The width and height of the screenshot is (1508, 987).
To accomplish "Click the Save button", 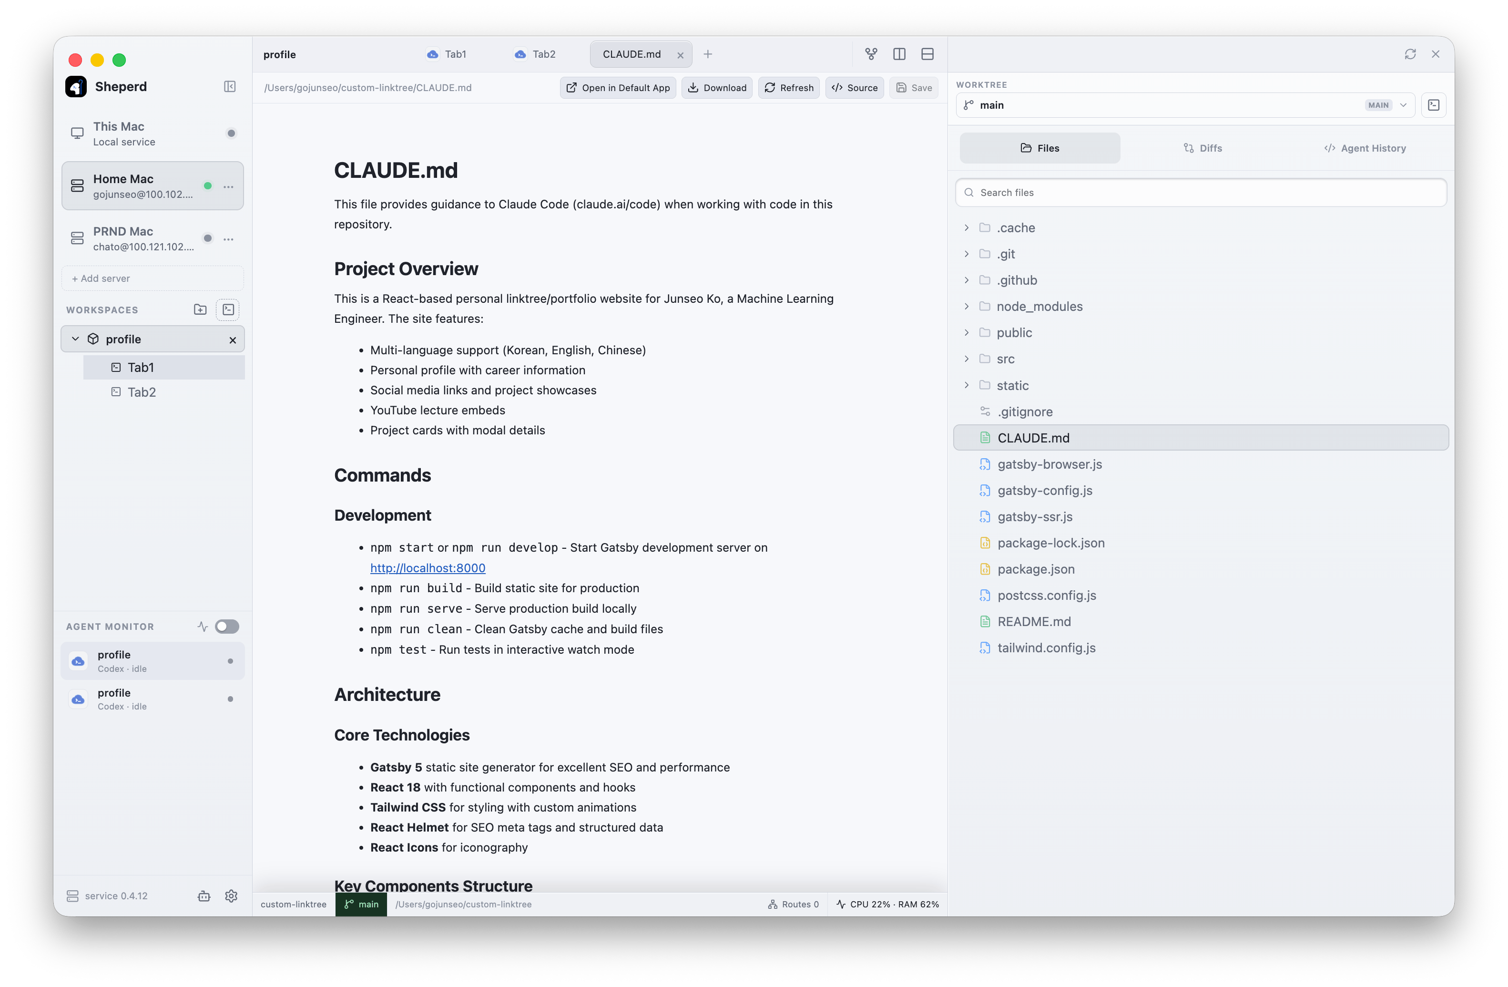I will pos(914,88).
